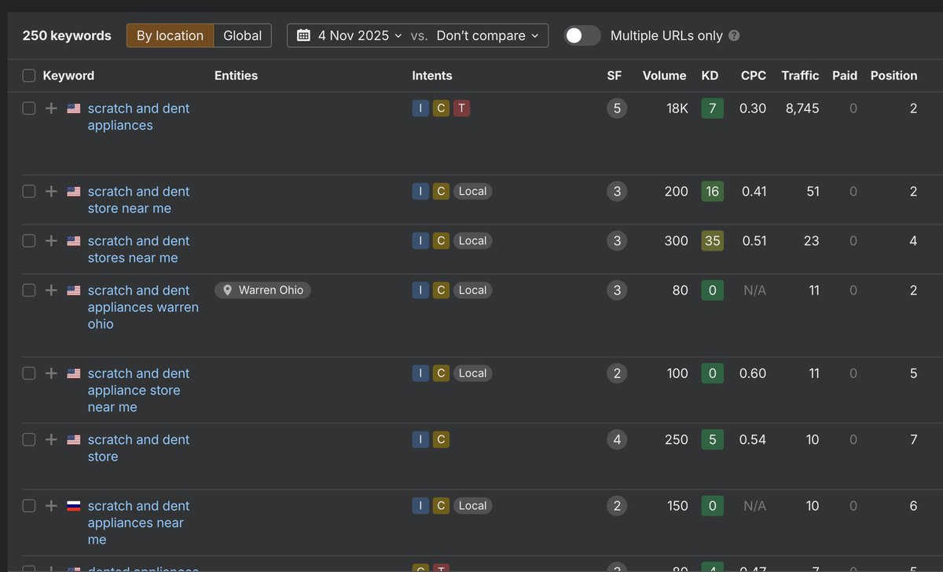Screen dimensions: 943x572
Task: Sort by Traffic column header
Action: click(x=800, y=75)
